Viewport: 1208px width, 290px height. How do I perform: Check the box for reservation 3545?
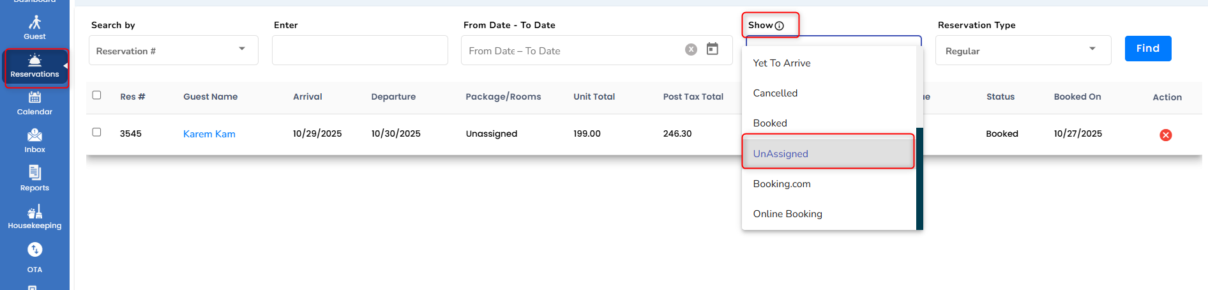97,132
